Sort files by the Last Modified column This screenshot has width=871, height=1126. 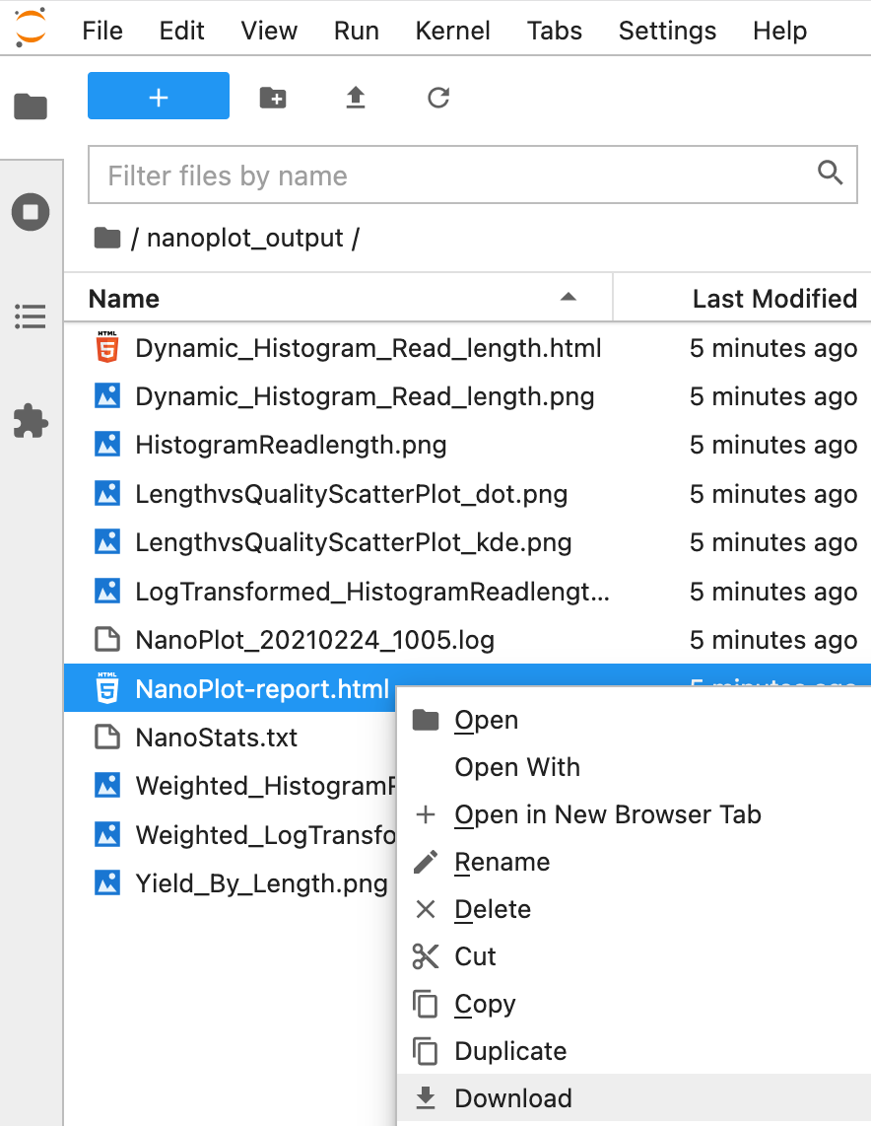(x=772, y=298)
